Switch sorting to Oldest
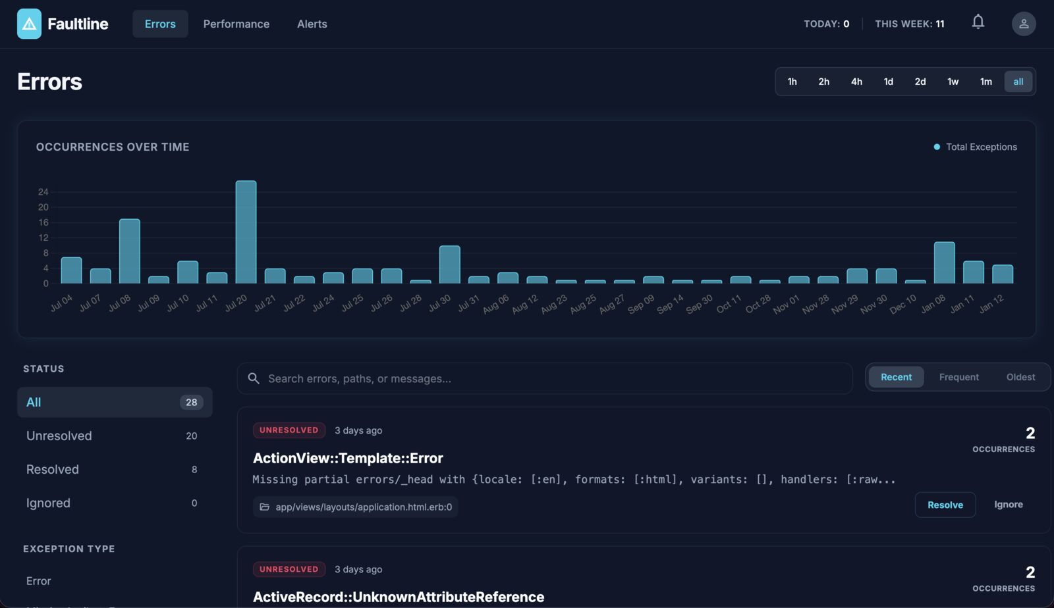The height and width of the screenshot is (608, 1054). tap(1020, 377)
